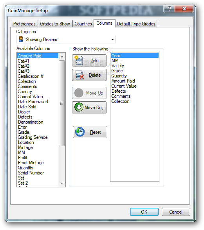Select Year in Show the Following list
Viewport: 204px width, 230px height.
[135, 56]
